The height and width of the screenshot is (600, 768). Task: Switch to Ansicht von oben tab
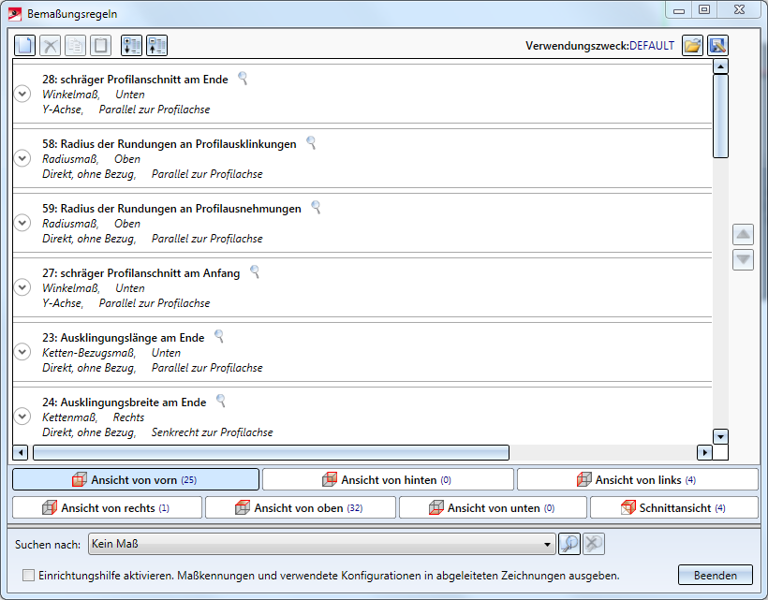301,508
